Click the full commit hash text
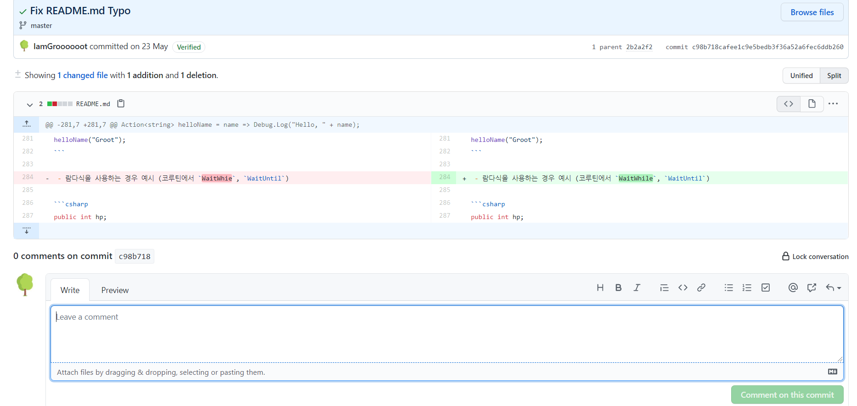The height and width of the screenshot is (406, 857). [x=767, y=47]
